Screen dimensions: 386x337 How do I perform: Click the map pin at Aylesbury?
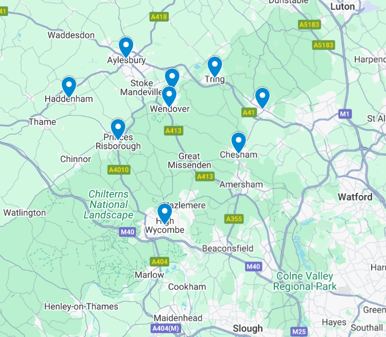(x=126, y=47)
